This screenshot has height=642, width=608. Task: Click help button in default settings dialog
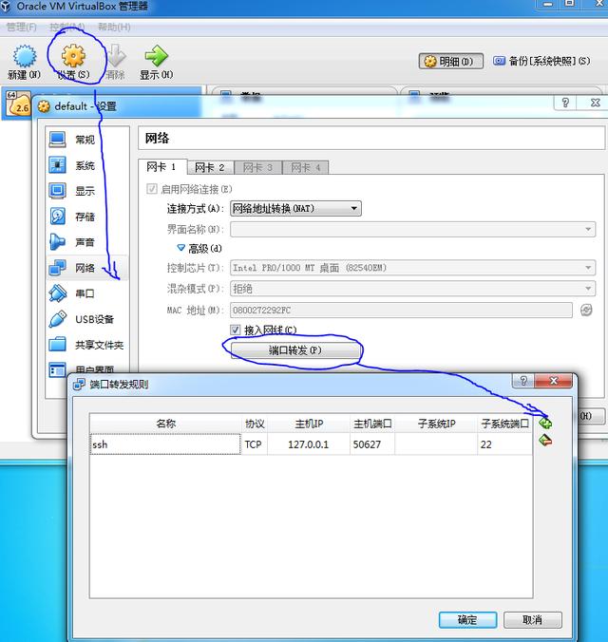565,103
